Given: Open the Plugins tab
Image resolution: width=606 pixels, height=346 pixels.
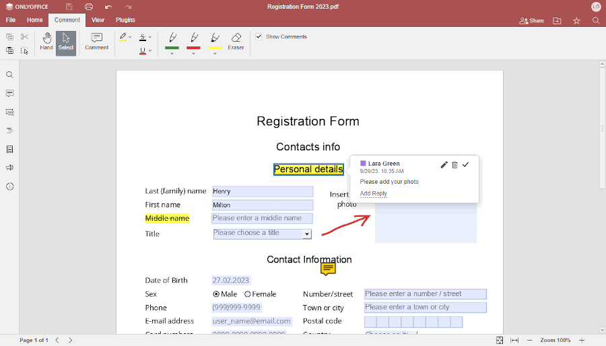Looking at the screenshot, I should click(125, 20).
